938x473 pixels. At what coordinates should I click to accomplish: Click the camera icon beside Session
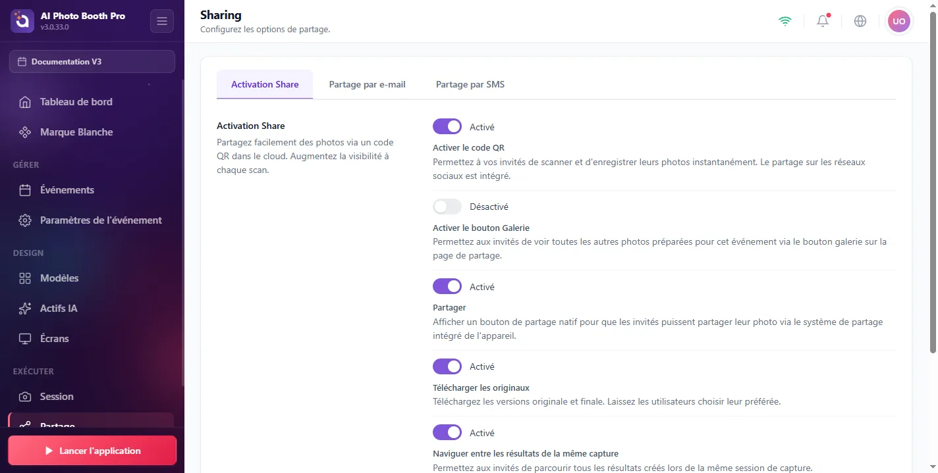tap(25, 397)
